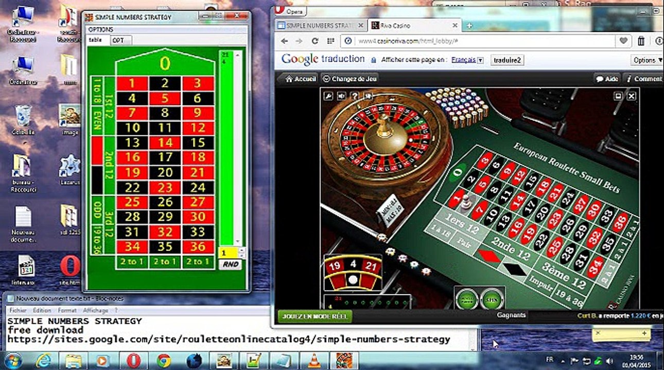
Task: Click the game's fullscreen square icon
Action: 618,96
